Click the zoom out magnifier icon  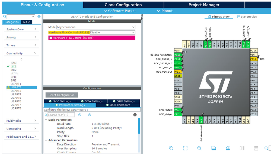click(199, 148)
